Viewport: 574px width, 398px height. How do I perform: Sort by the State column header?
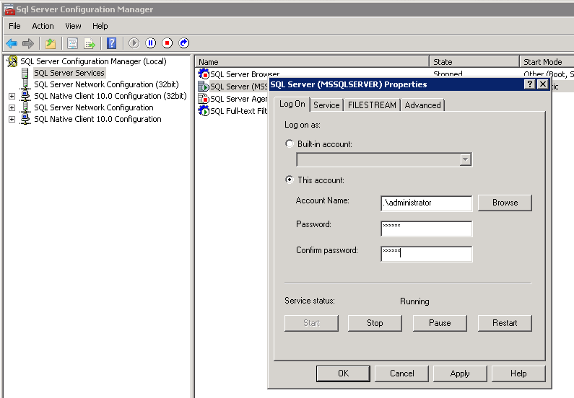[474, 62]
